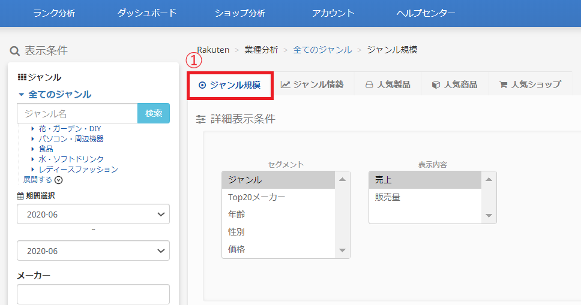This screenshot has height=305, width=581.
Task: Open the 人気製品 tab
Action: (388, 84)
